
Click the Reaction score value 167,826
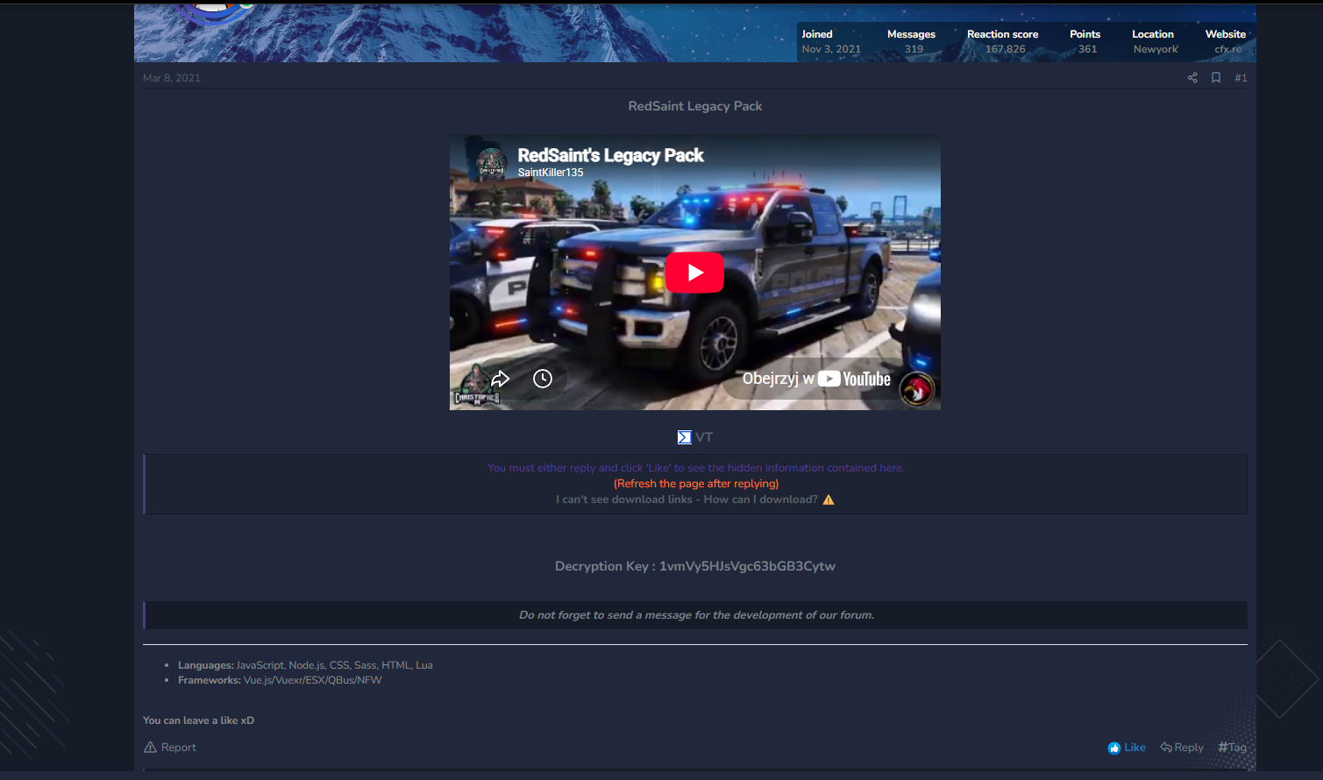pyautogui.click(x=1005, y=49)
